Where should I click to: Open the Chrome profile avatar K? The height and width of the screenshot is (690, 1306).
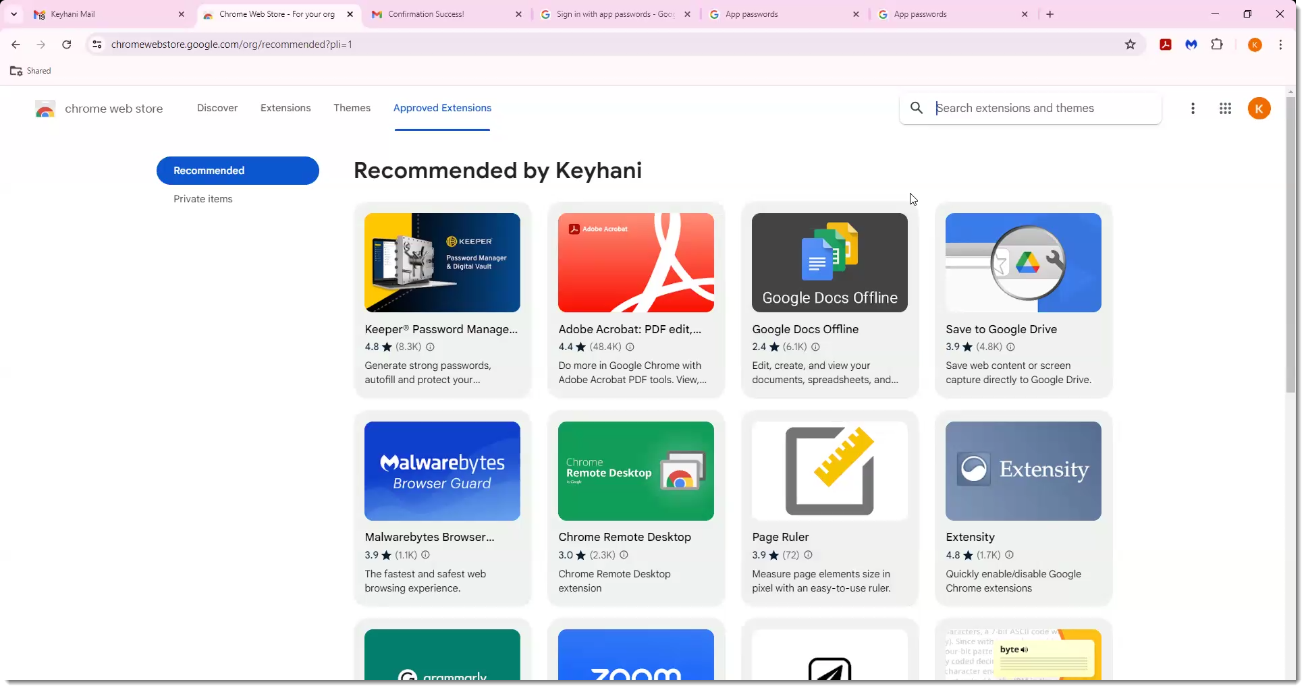1255,45
